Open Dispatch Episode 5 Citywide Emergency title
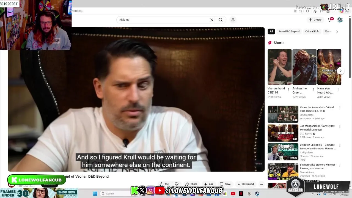Viewport: 352px width, 198px height. 318,147
